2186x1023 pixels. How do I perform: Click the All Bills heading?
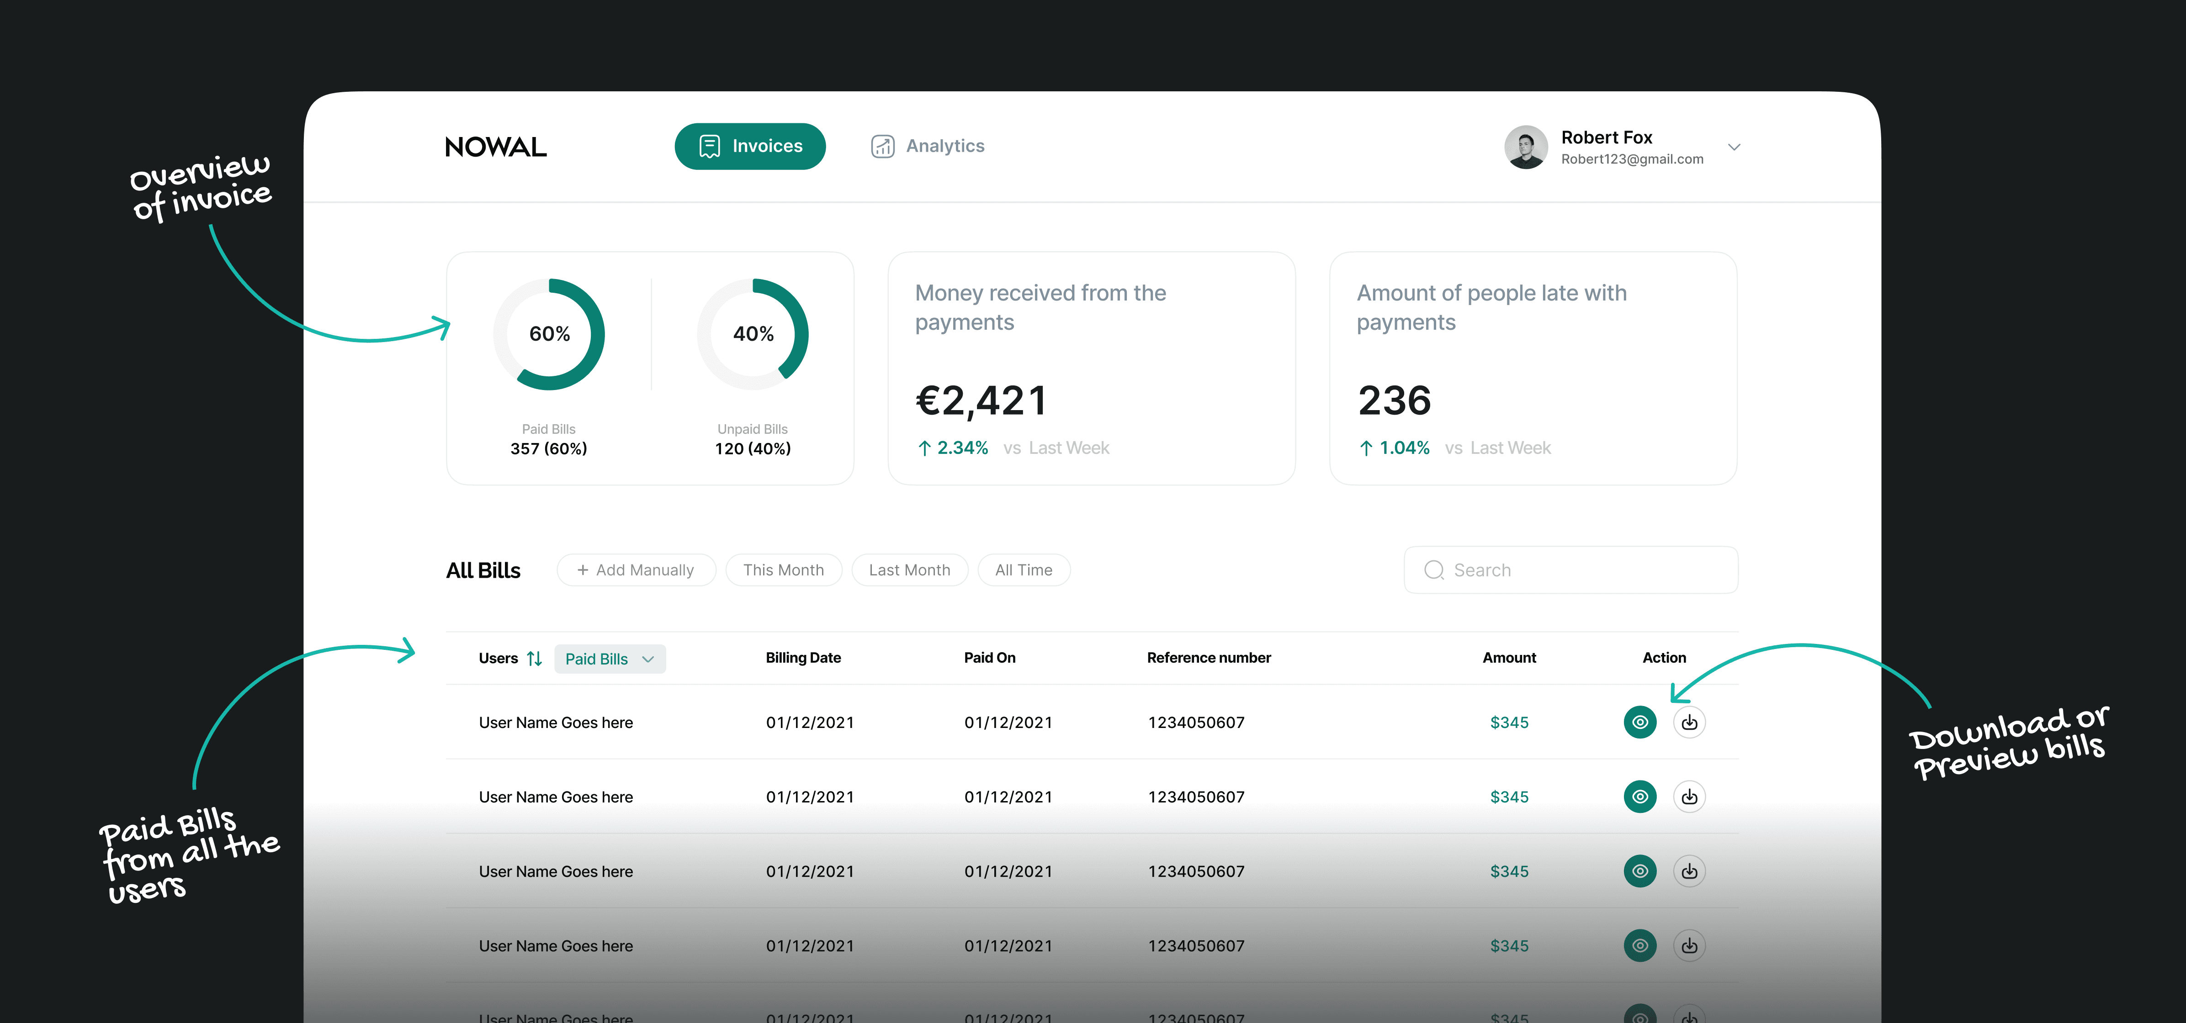click(483, 571)
